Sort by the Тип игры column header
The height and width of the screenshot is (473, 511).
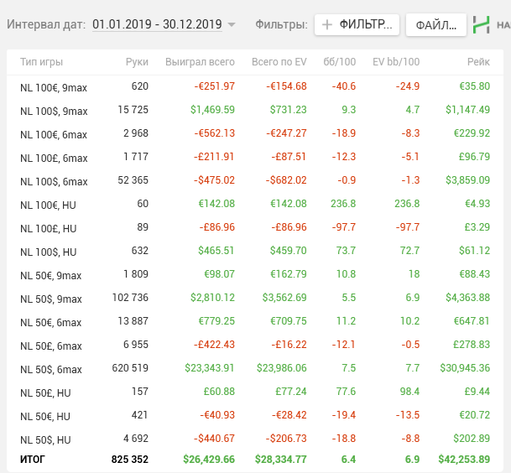click(x=41, y=62)
